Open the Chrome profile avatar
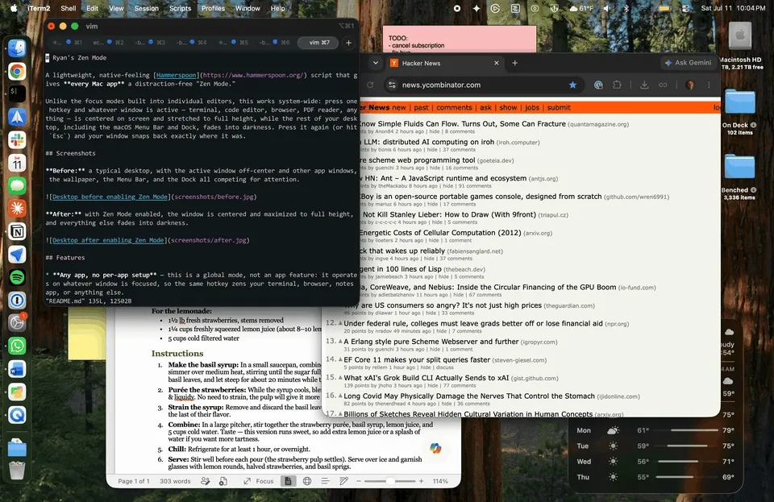 [x=690, y=85]
